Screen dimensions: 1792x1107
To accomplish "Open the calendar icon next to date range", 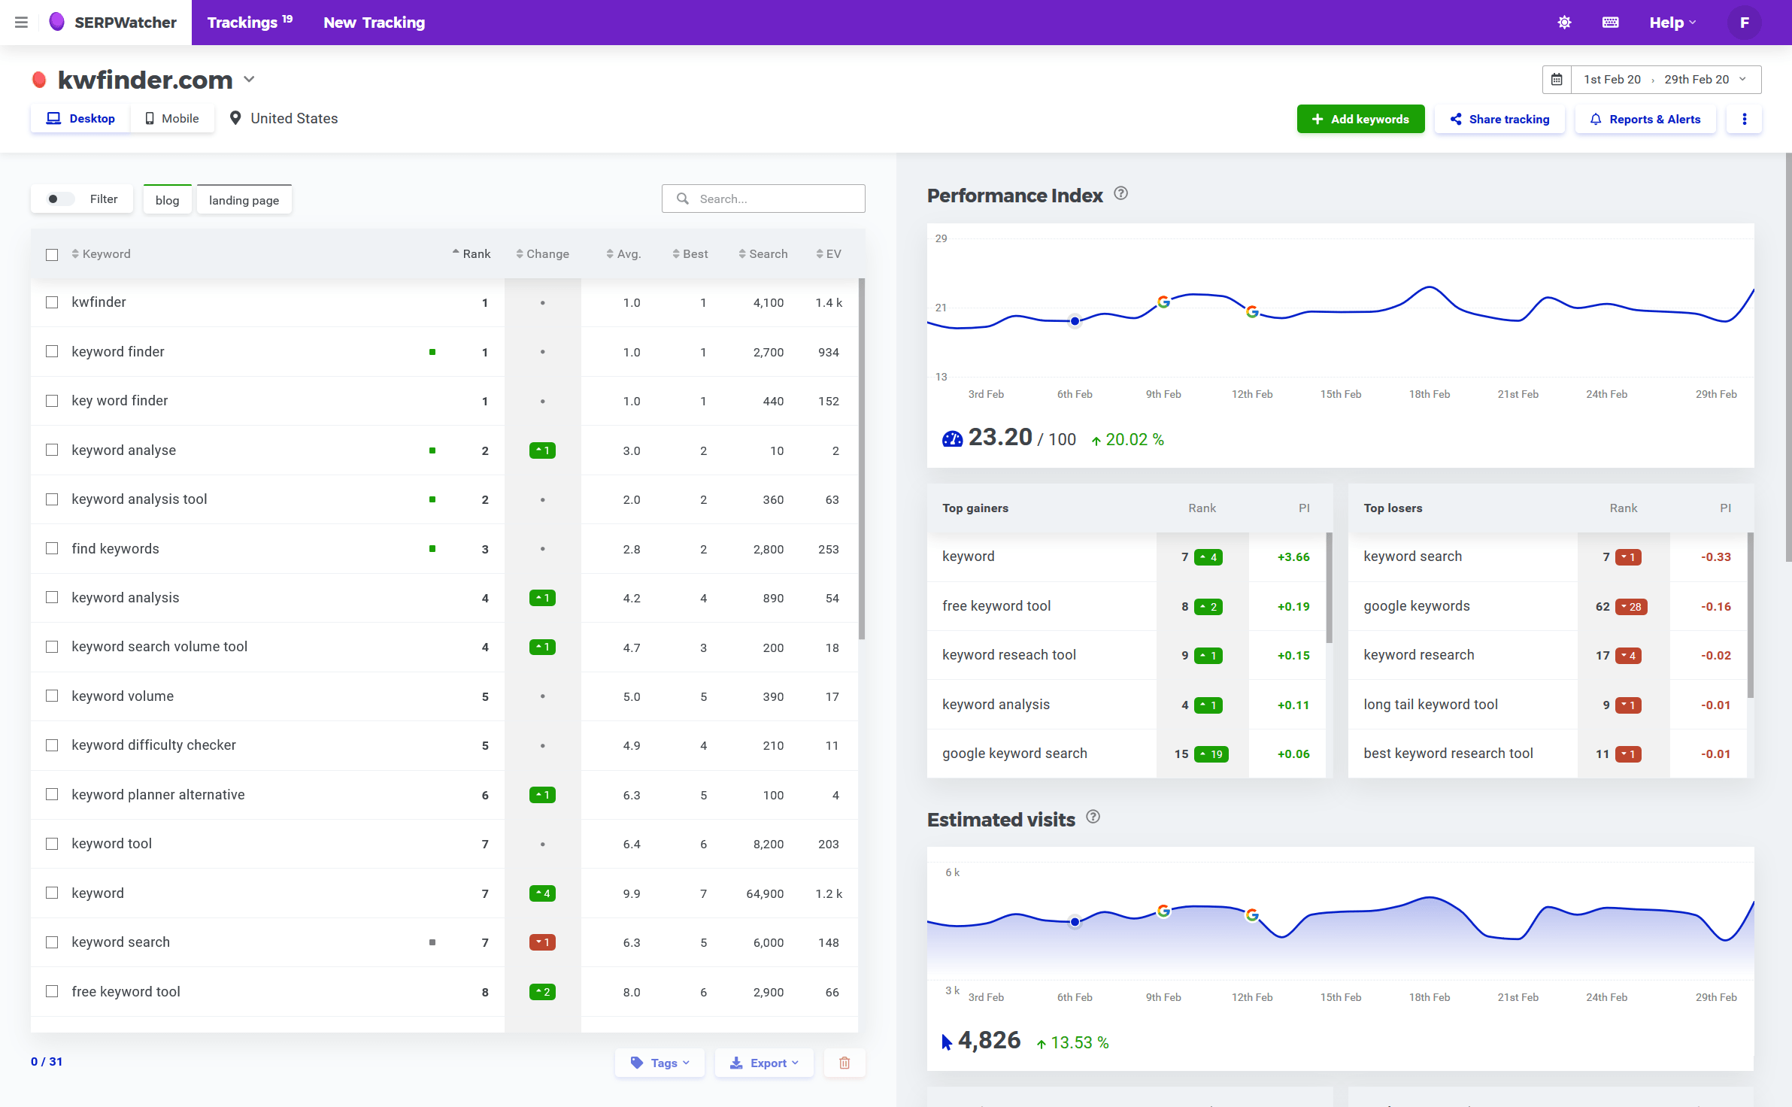I will [1557, 79].
